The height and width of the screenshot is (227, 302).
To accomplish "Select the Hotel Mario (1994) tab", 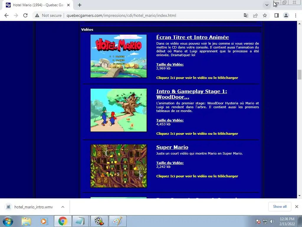I will pyautogui.click(x=37, y=5).
